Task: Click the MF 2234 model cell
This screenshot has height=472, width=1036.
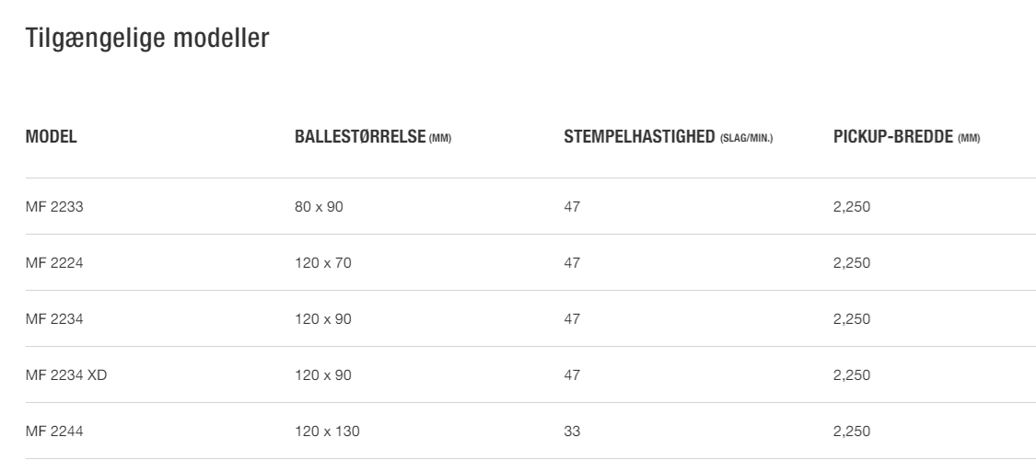Action: [x=54, y=319]
